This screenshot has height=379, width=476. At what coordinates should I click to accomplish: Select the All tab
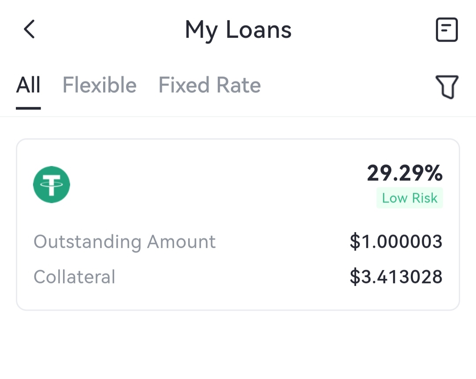click(28, 85)
